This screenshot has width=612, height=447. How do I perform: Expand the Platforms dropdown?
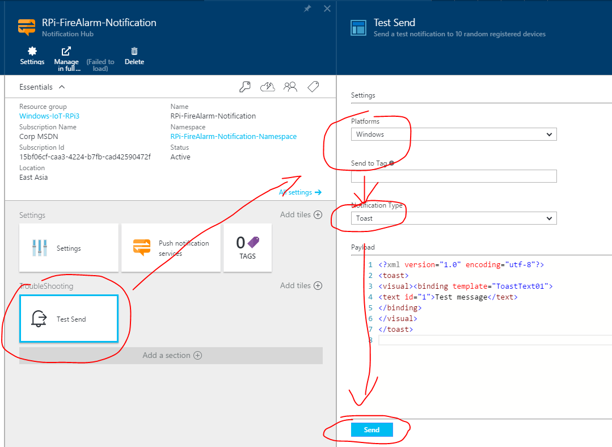point(454,134)
